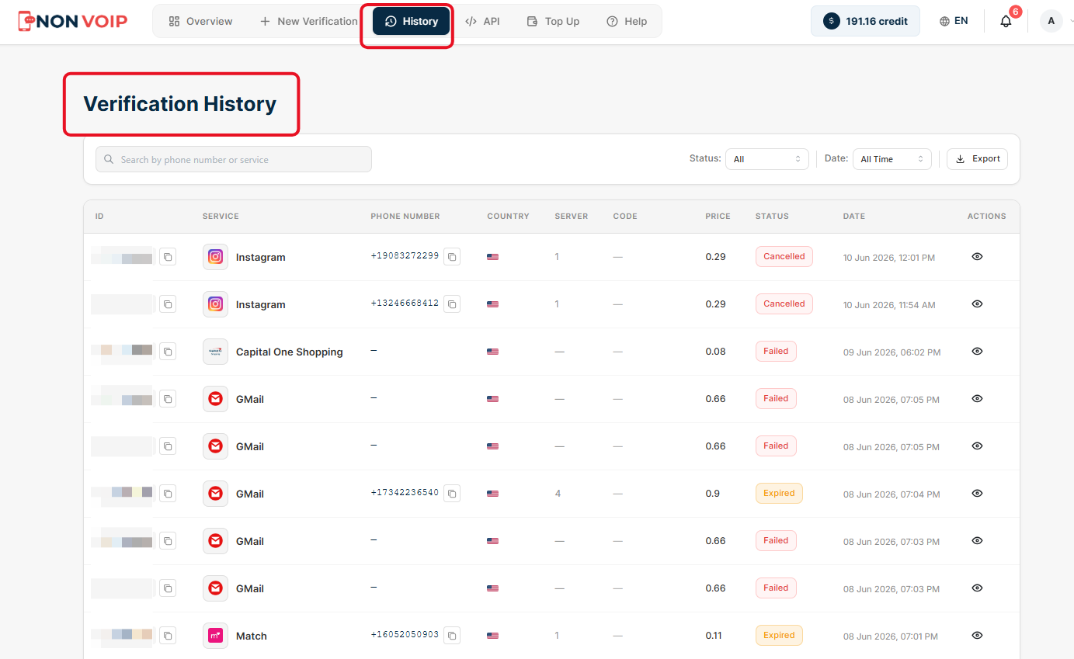The image size is (1074, 659).
Task: Copy phone number +17342236540
Action: click(452, 493)
